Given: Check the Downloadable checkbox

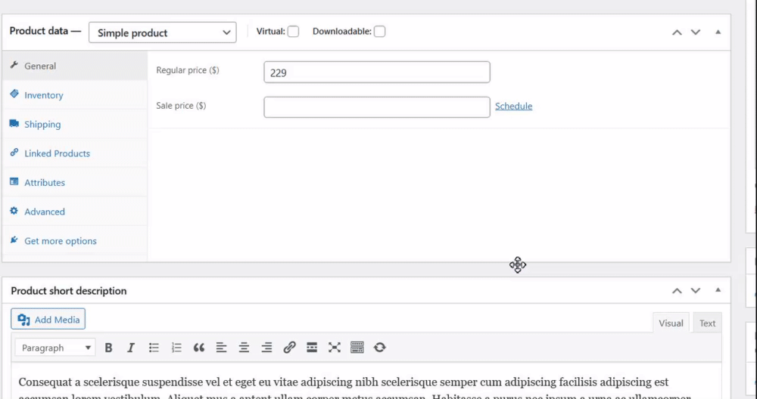Looking at the screenshot, I should [x=379, y=31].
